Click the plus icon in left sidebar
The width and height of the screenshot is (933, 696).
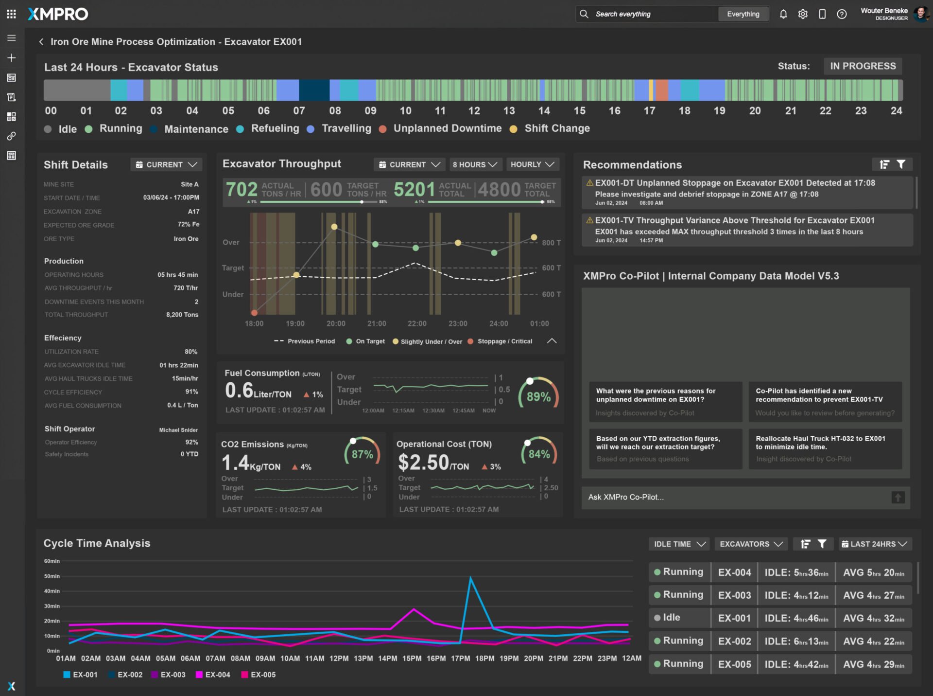click(12, 58)
